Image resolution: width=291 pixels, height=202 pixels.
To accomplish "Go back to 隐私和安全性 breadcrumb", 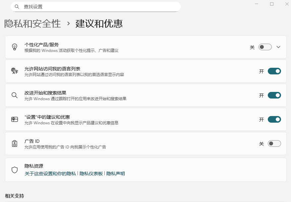I will 32,24.
